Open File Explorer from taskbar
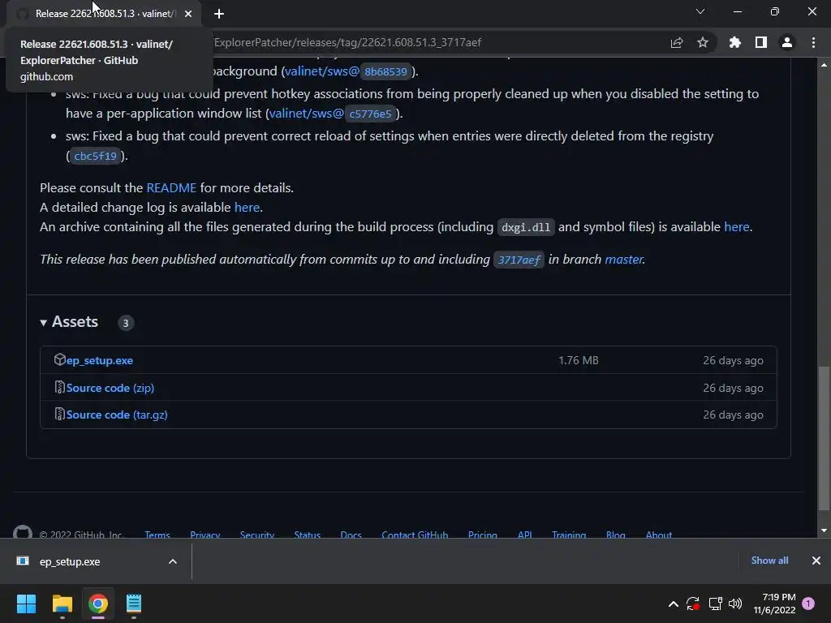This screenshot has width=831, height=623. [x=62, y=604]
